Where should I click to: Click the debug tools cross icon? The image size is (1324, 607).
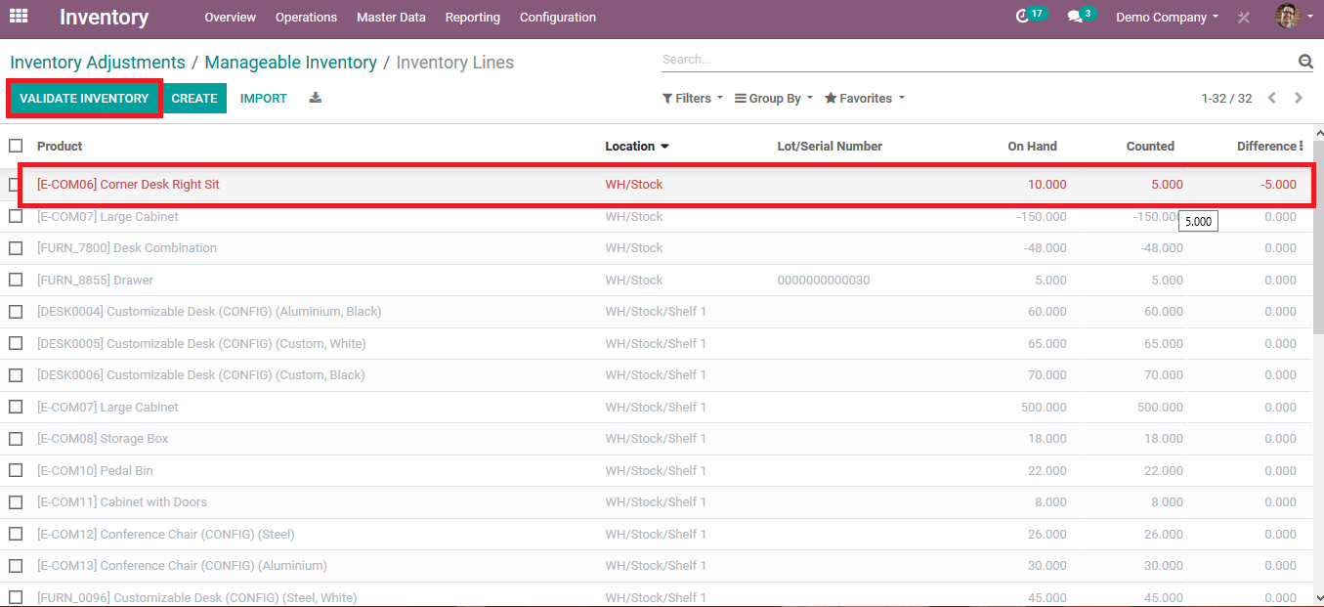(1244, 18)
